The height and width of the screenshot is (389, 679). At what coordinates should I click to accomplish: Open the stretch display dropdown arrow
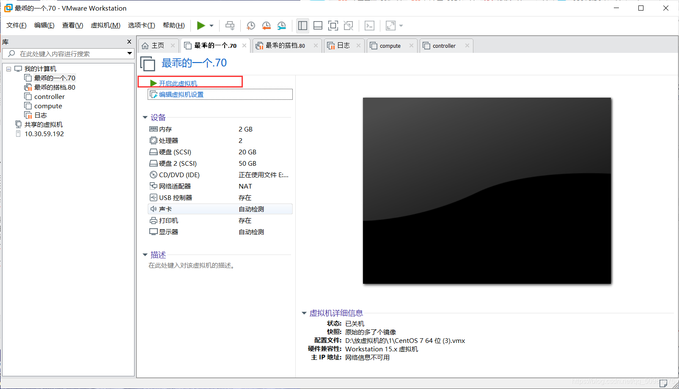401,26
